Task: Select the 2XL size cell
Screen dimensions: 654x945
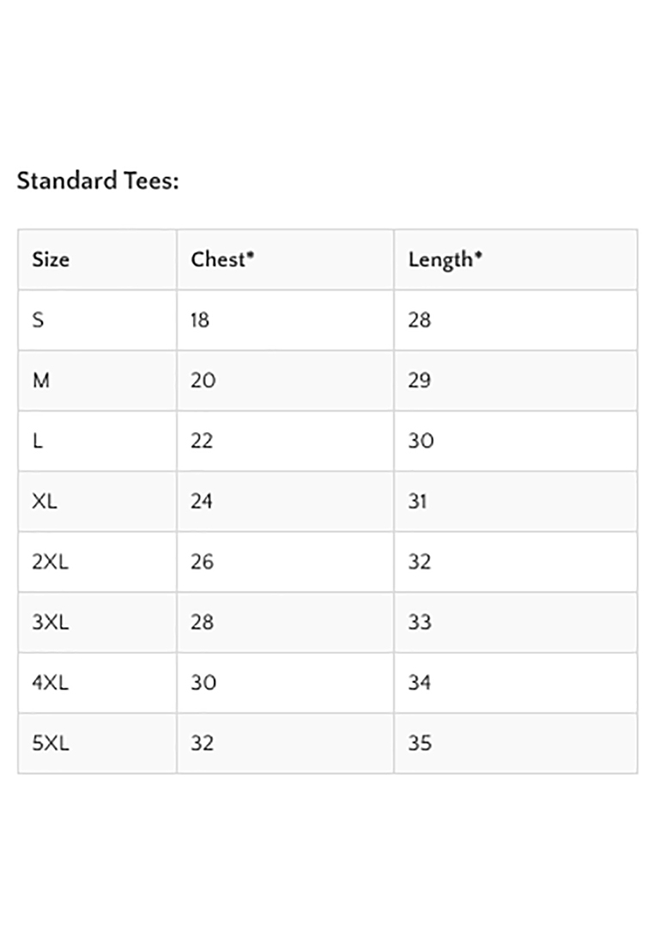Action: pyautogui.click(x=50, y=562)
